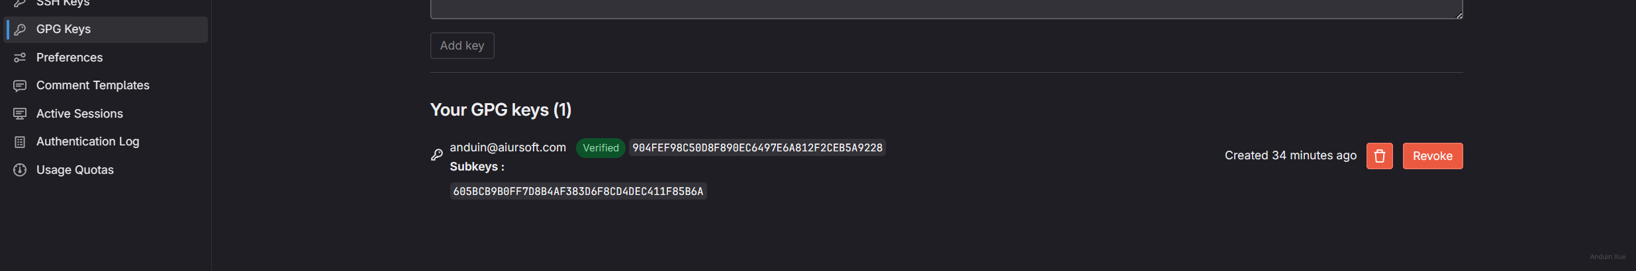This screenshot has height=271, width=1636.
Task: Revoke the anduin@aiursoft.com GPG key
Action: coord(1432,156)
